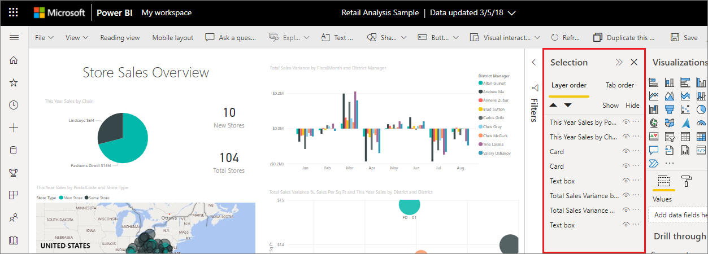The image size is (708, 254).
Task: Select the area chart visualization
Action: 670,96
